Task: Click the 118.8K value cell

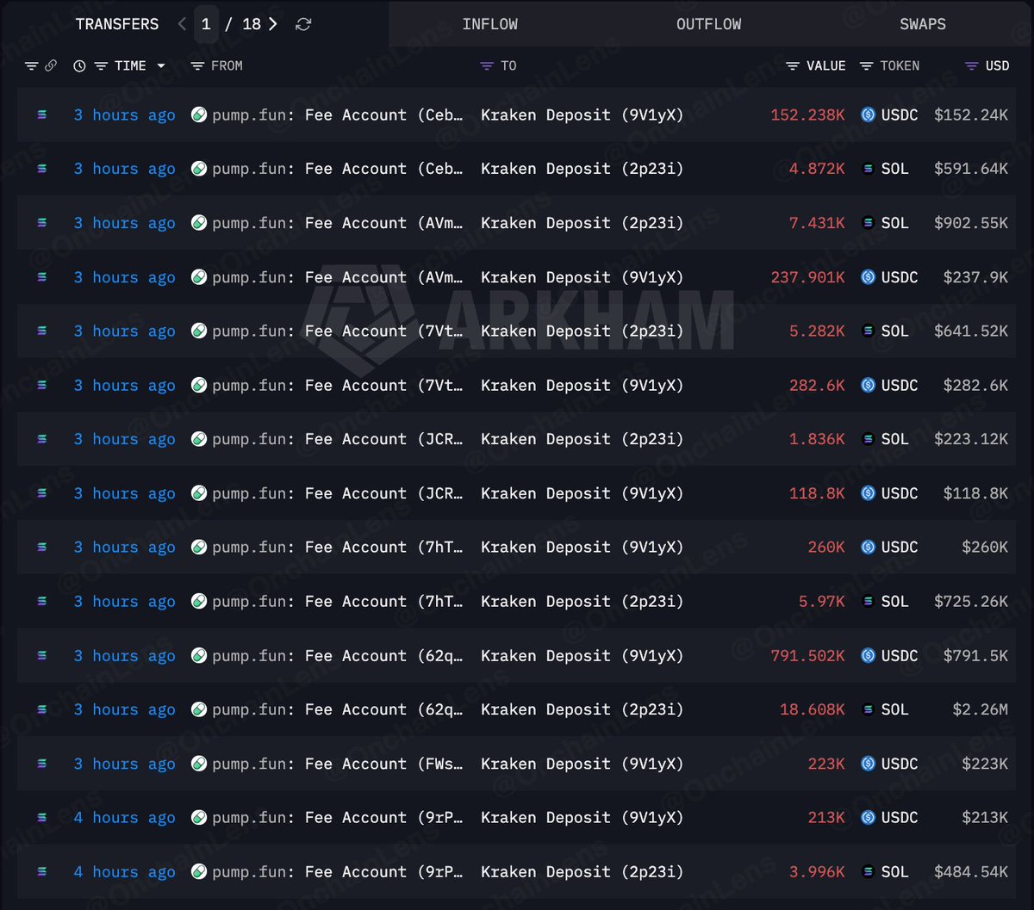Action: (x=817, y=493)
